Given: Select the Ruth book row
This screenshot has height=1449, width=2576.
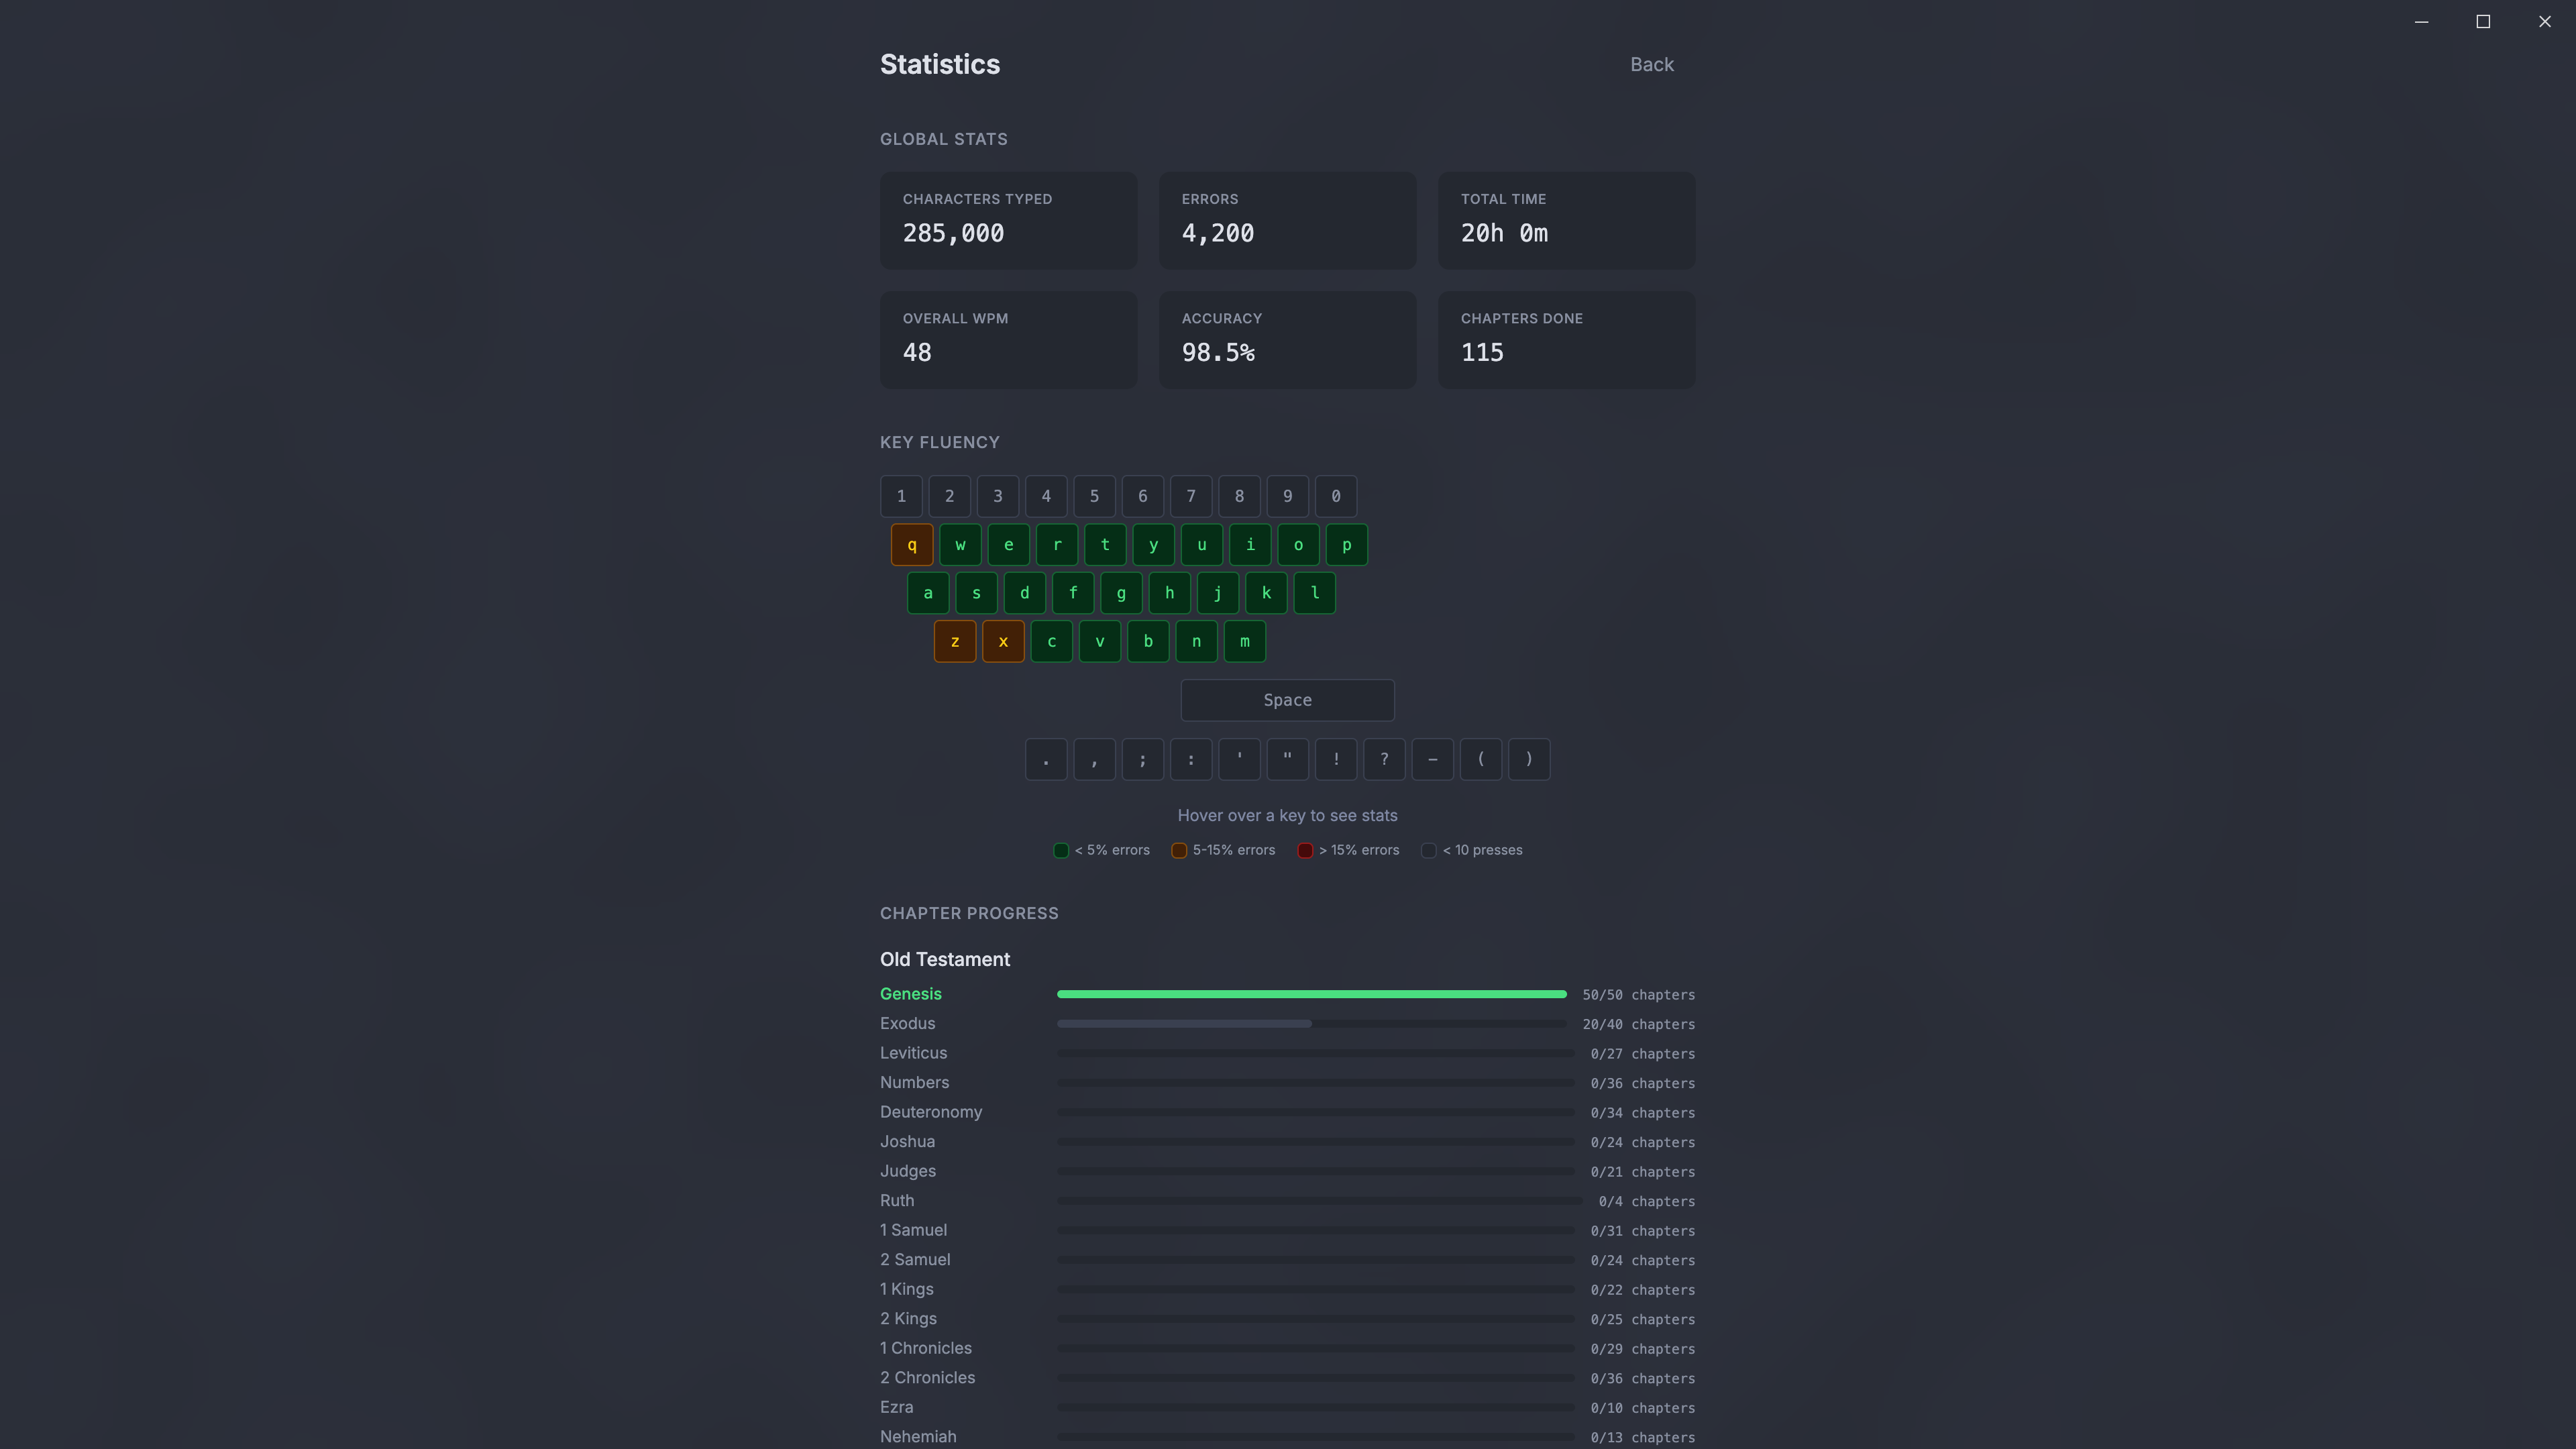Looking at the screenshot, I should point(1287,1201).
